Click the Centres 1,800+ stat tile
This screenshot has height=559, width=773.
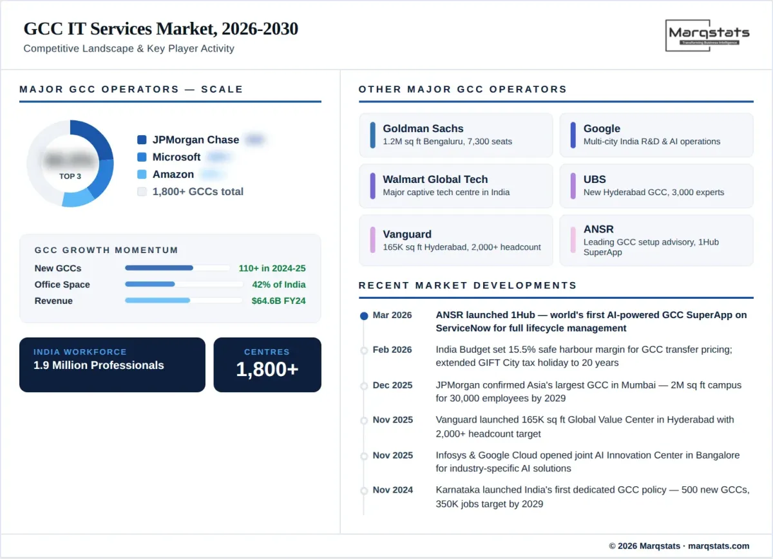[x=267, y=365]
